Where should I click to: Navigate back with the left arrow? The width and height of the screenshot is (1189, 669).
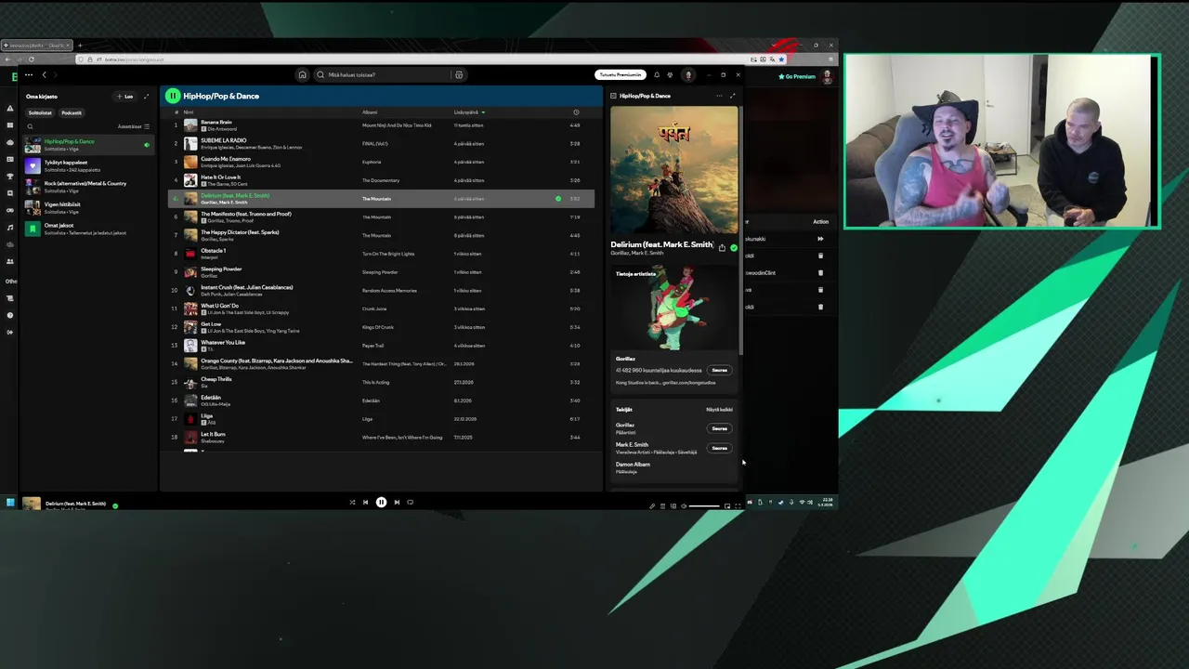pyautogui.click(x=44, y=75)
